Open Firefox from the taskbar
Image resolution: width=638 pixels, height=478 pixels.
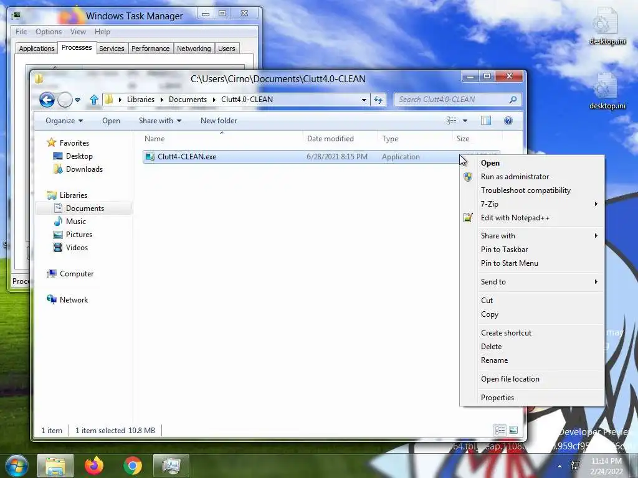(x=94, y=466)
